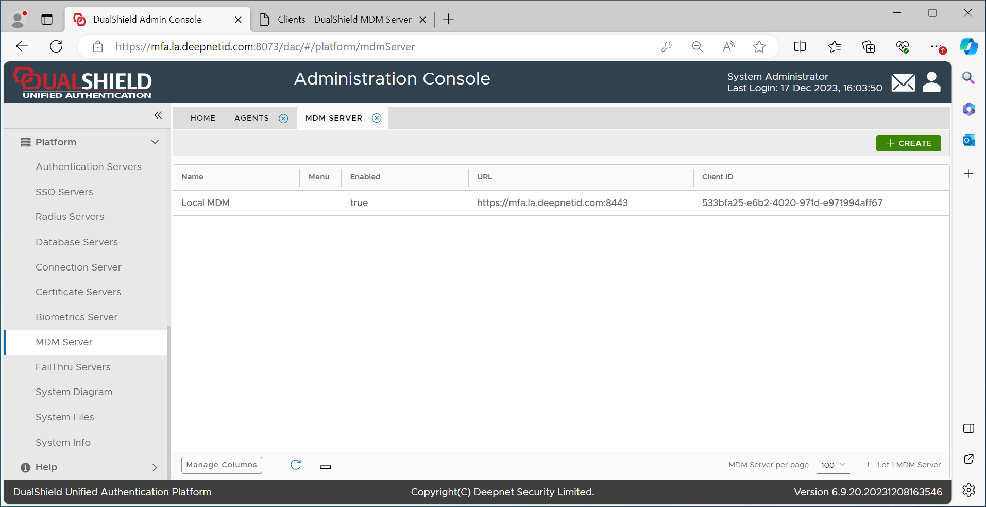The height and width of the screenshot is (507, 986).
Task: Open the per page count dropdown
Action: pos(833,465)
